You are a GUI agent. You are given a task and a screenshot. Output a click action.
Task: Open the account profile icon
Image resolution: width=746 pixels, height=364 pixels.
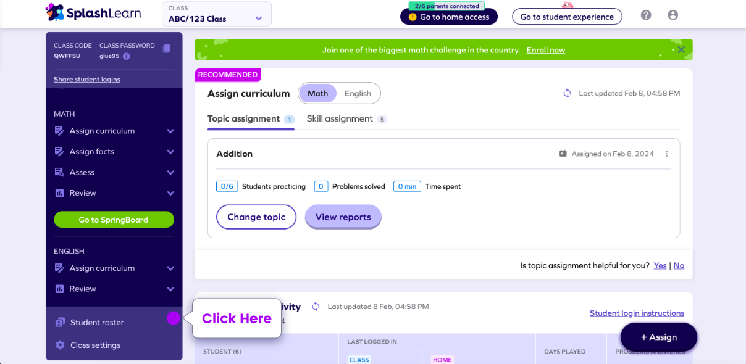click(x=673, y=14)
